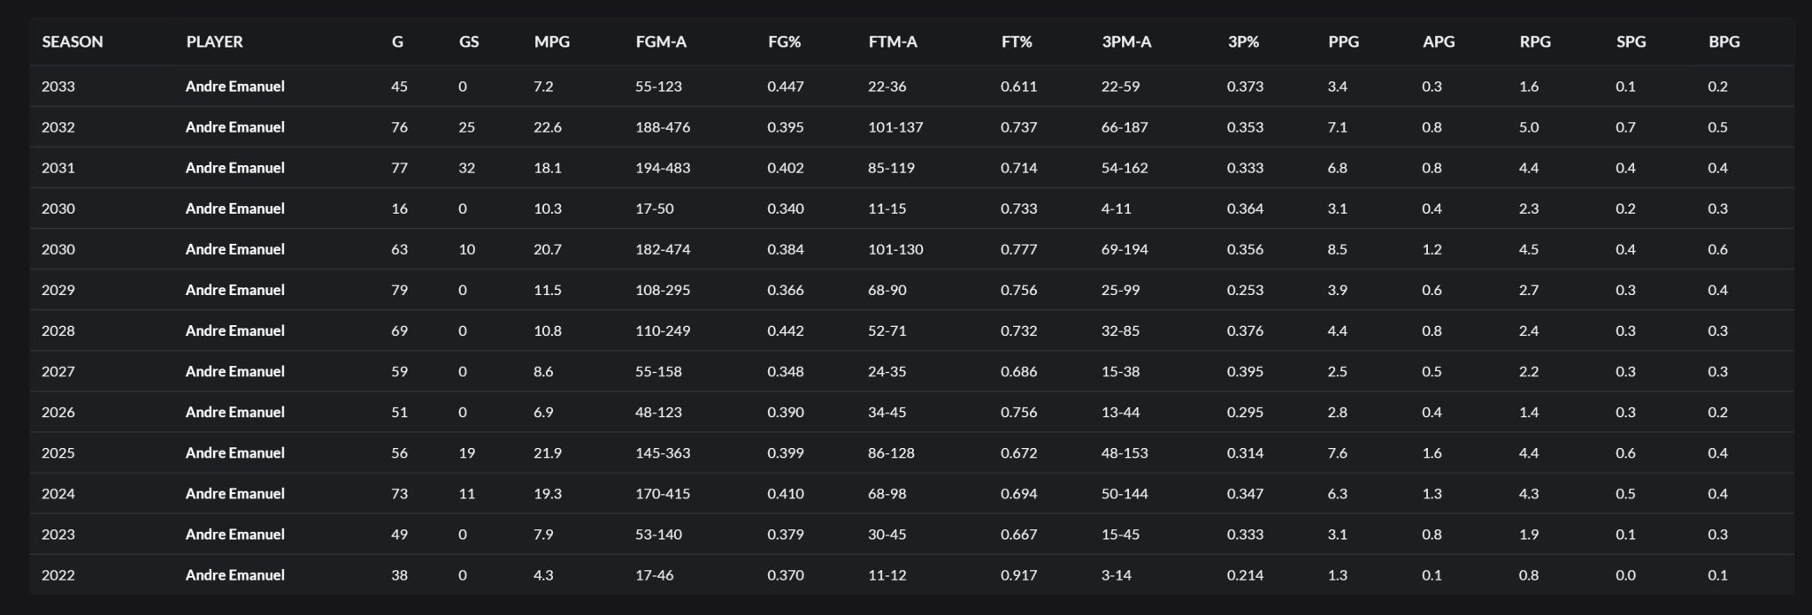
Task: Sort table by the SEASON column header
Action: [x=73, y=42]
